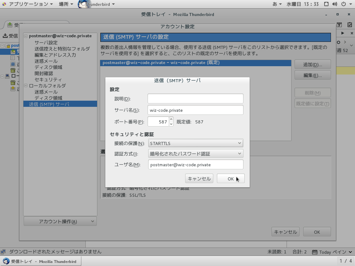
Task: Open the Tasks tab icon in Thunderbird
Action: click(349, 25)
